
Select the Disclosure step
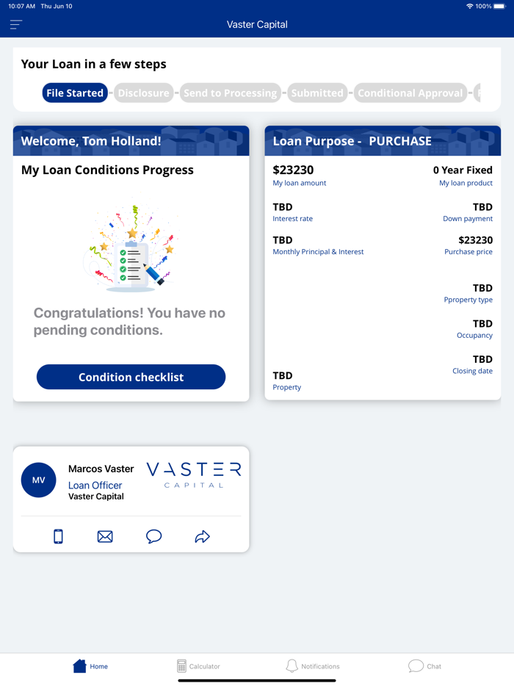pos(144,93)
